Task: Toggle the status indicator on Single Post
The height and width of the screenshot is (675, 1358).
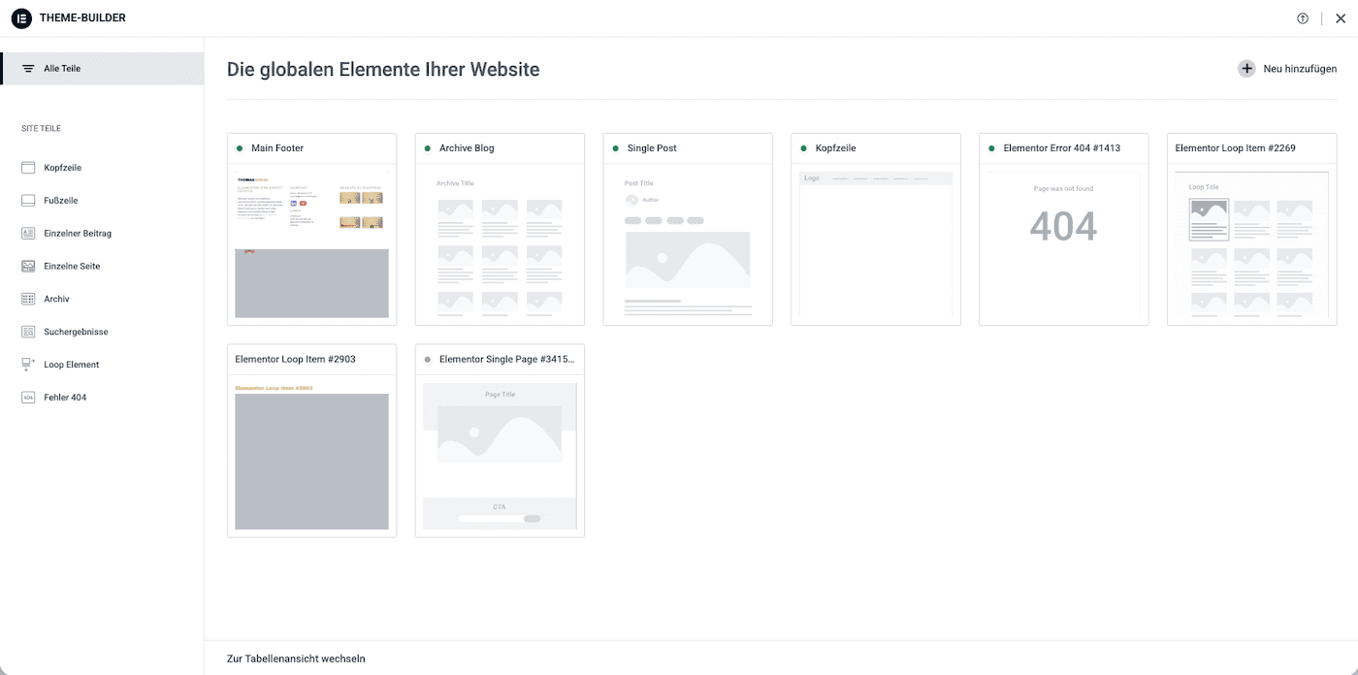Action: coord(614,147)
